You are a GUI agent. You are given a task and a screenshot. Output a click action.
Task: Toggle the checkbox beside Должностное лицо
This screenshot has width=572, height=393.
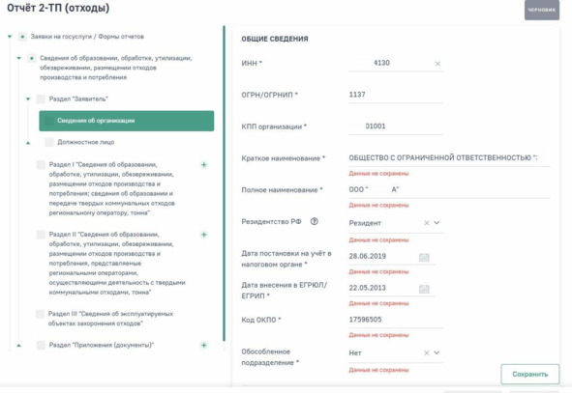click(49, 142)
